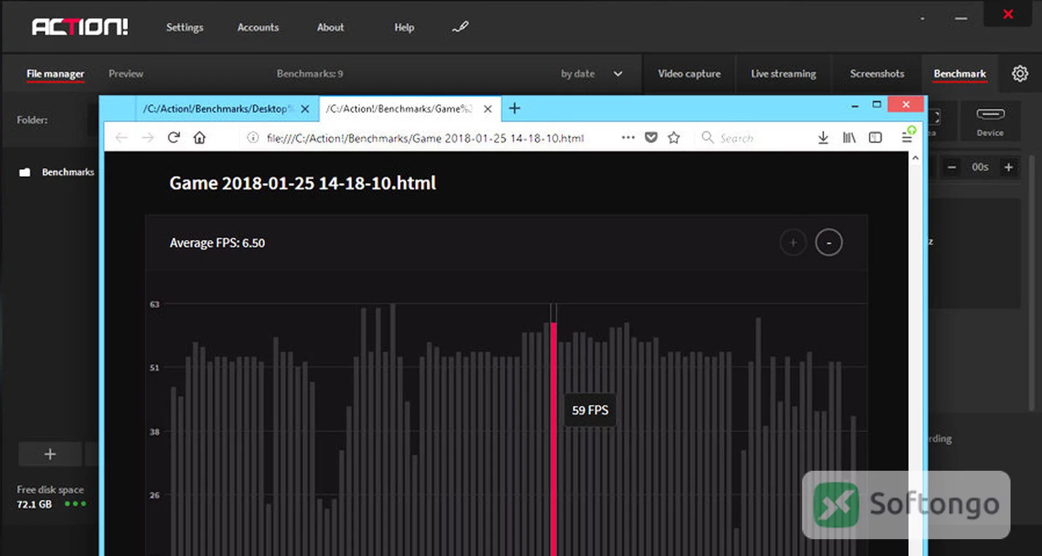Viewport: 1042px width, 556px height.
Task: Zoom in the chart with plus button
Action: (x=793, y=243)
